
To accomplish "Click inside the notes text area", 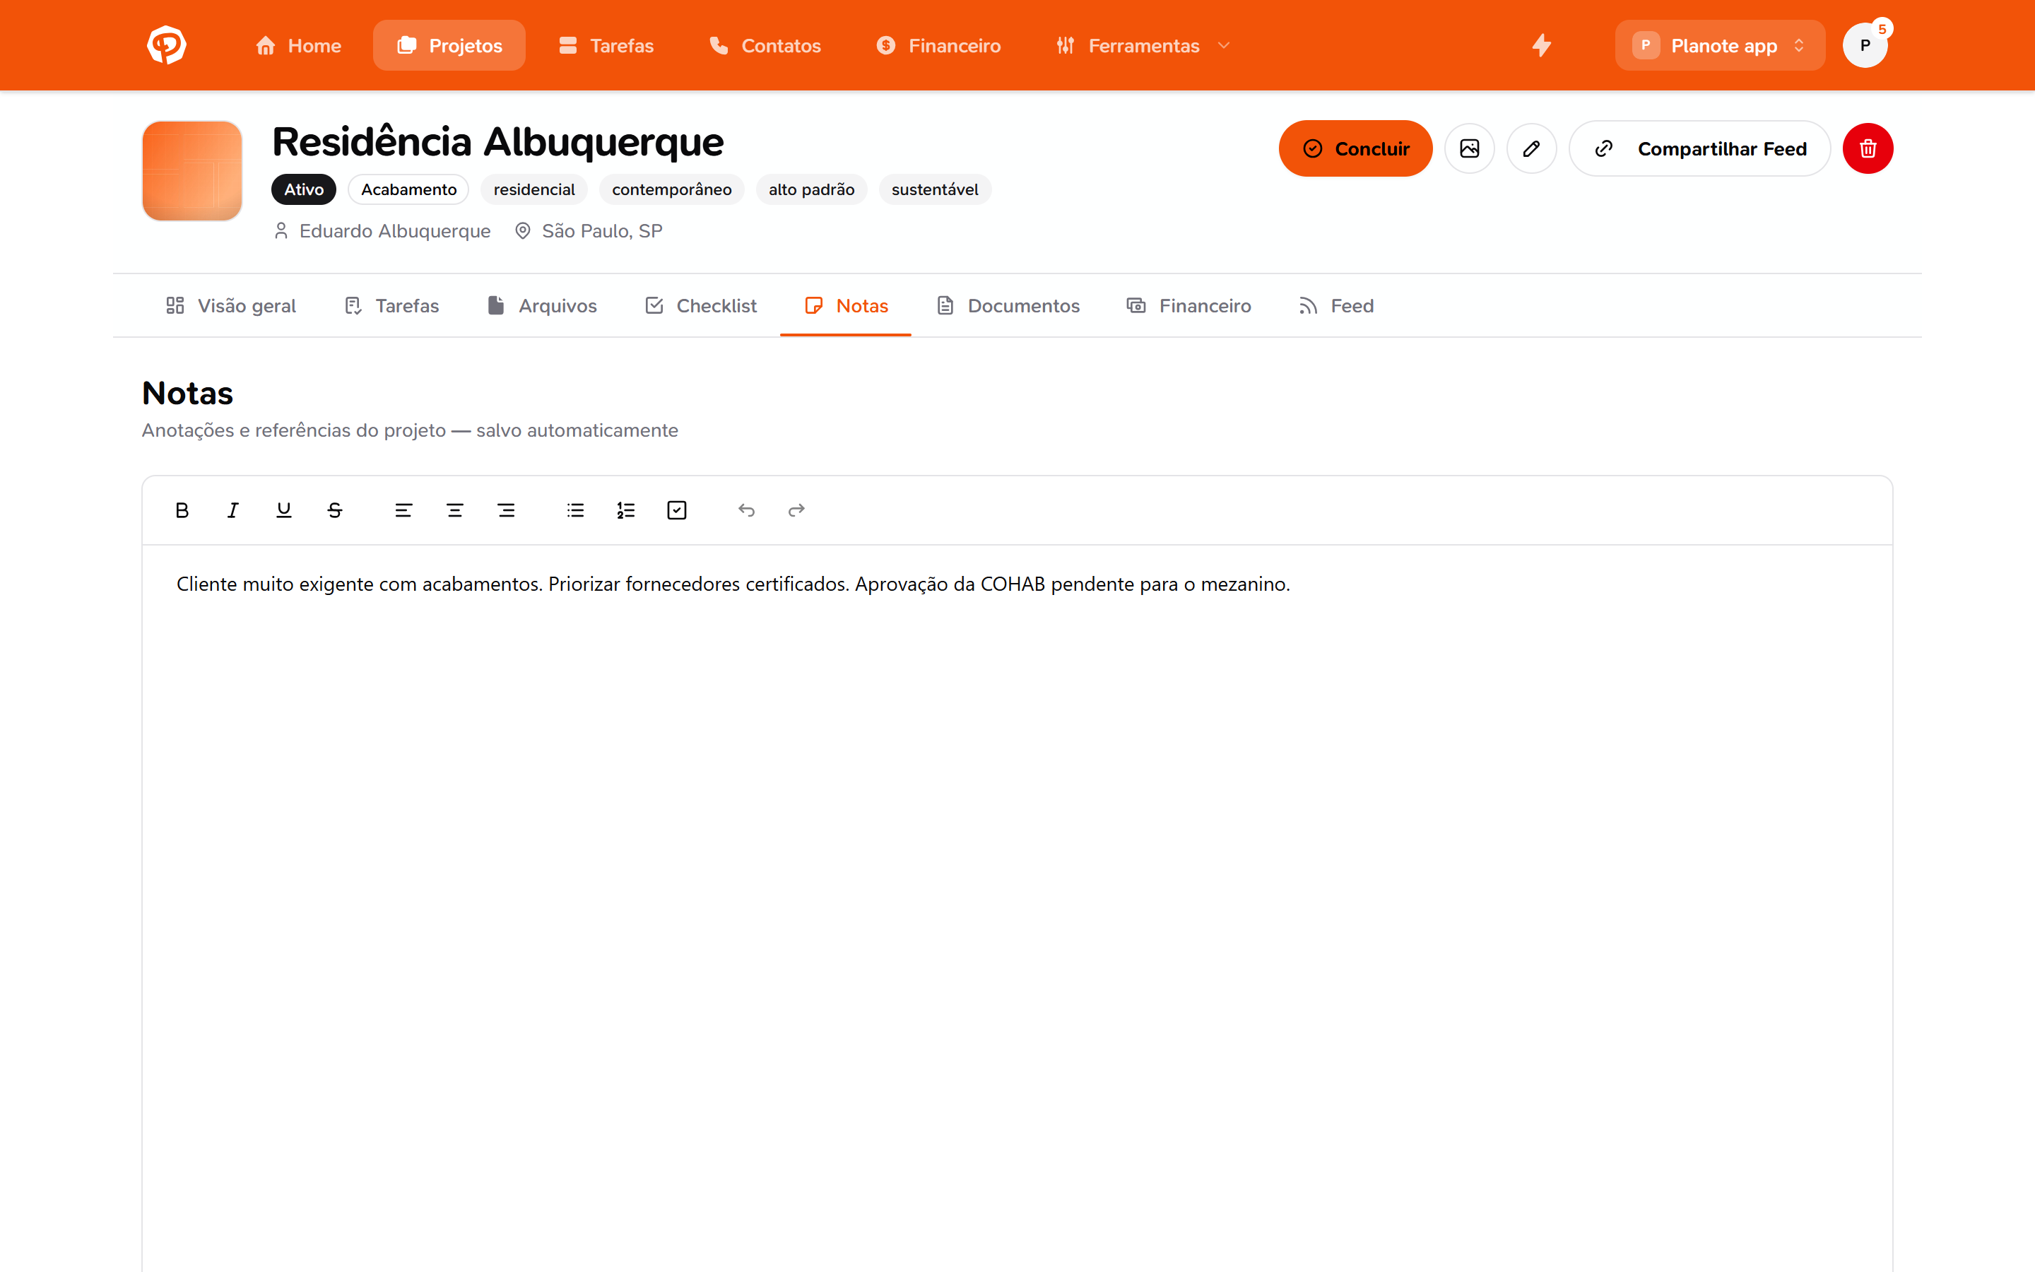I will click(x=1017, y=909).
